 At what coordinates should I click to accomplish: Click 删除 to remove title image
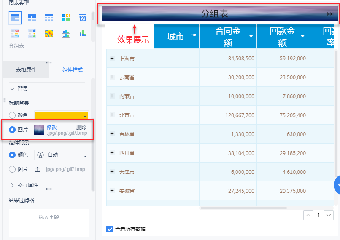[81, 128]
